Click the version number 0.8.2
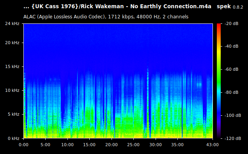 pos(238,7)
